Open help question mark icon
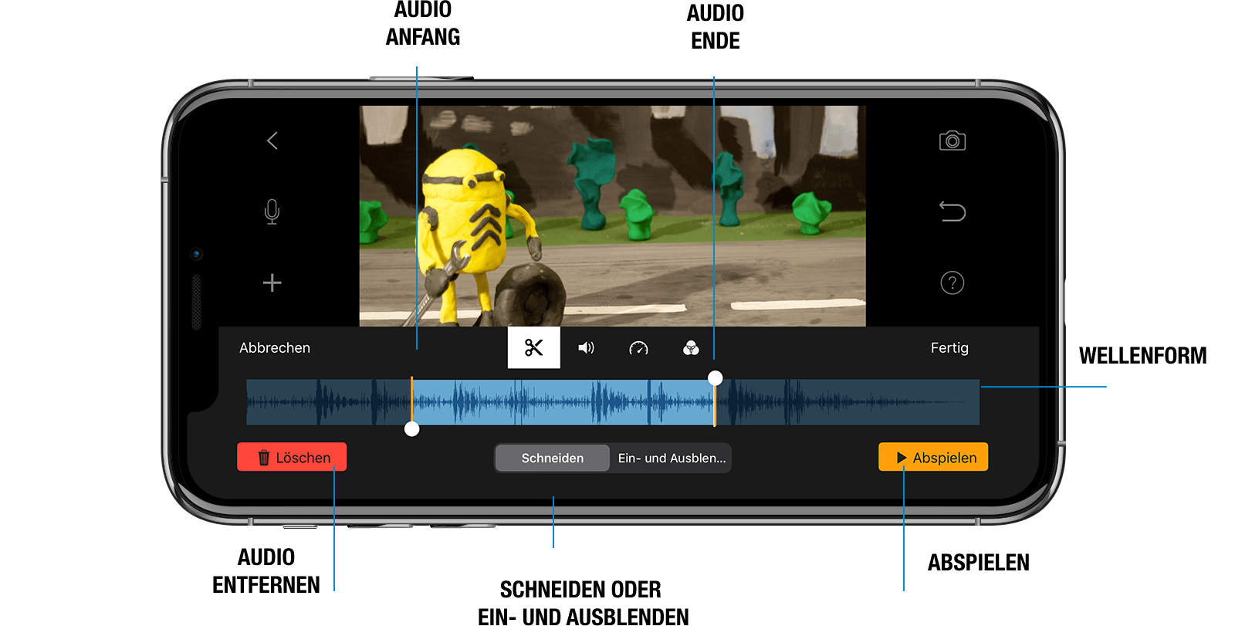Screen dimensions: 1235x626 (952, 283)
